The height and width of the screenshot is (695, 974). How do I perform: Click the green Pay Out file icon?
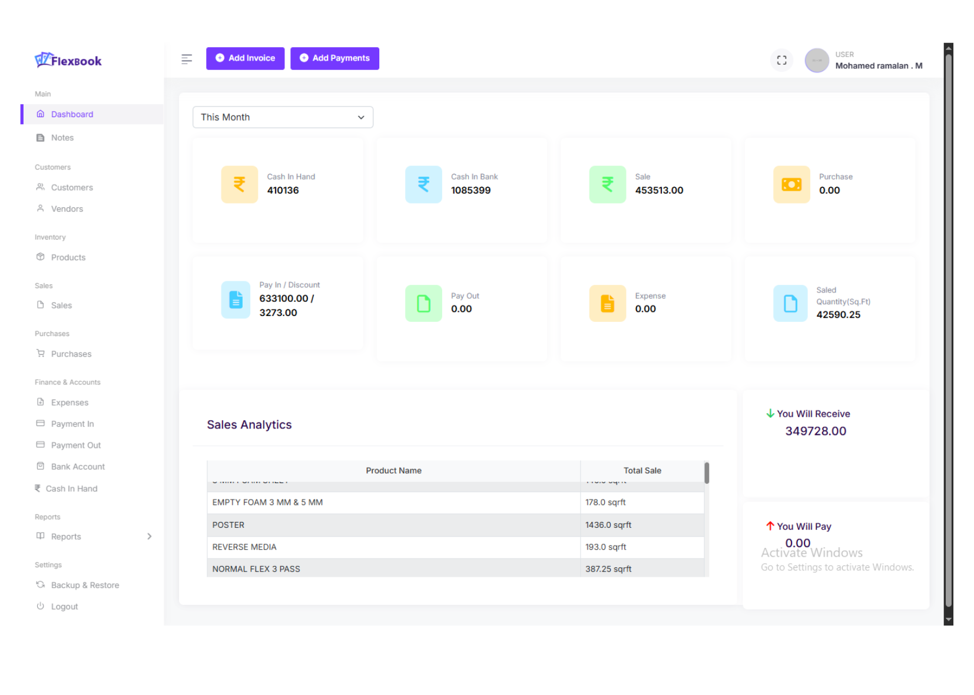pos(423,303)
